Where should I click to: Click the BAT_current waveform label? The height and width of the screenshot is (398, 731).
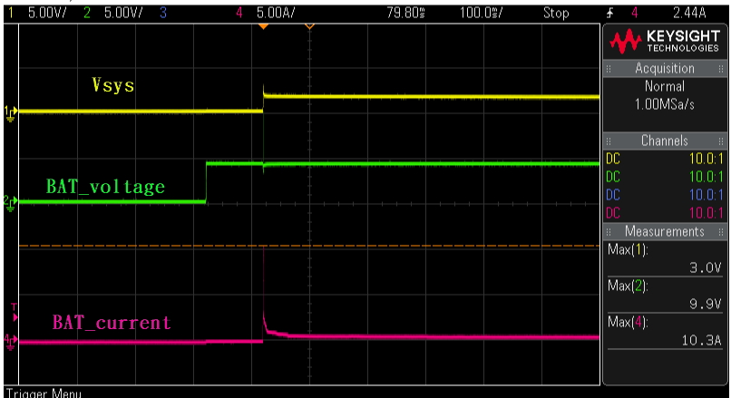pos(112,323)
